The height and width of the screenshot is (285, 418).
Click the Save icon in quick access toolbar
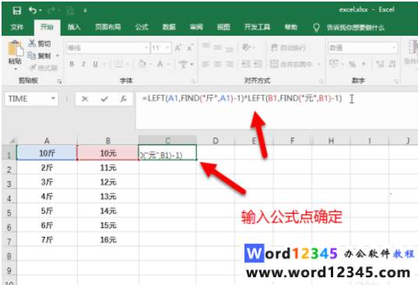coord(17,10)
